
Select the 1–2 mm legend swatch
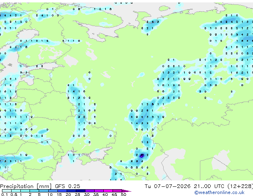[25, 191]
